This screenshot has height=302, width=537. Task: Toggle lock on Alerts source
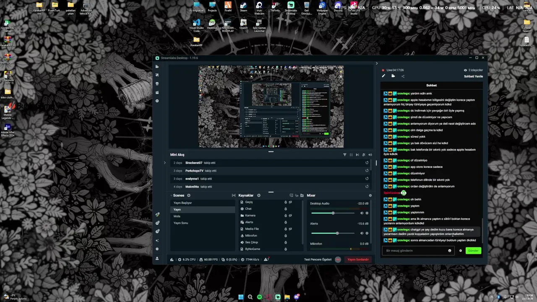286,222
